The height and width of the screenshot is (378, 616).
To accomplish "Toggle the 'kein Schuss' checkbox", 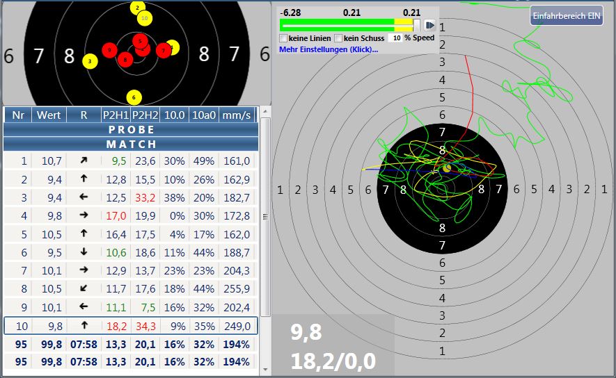I will [x=339, y=38].
